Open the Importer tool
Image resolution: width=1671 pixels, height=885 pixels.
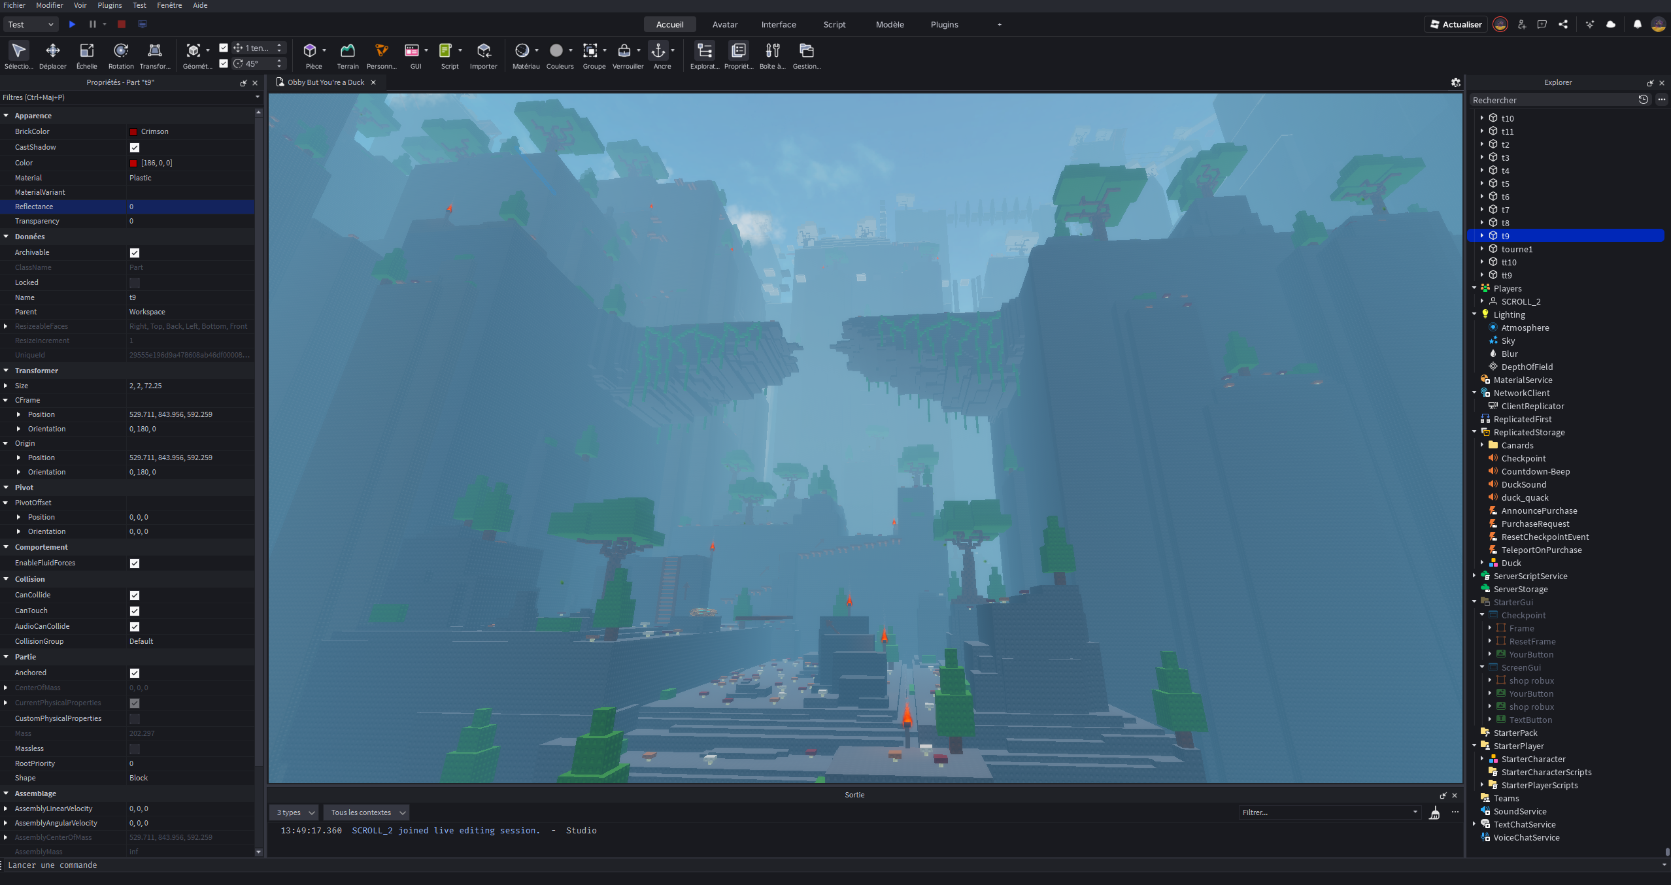point(484,56)
